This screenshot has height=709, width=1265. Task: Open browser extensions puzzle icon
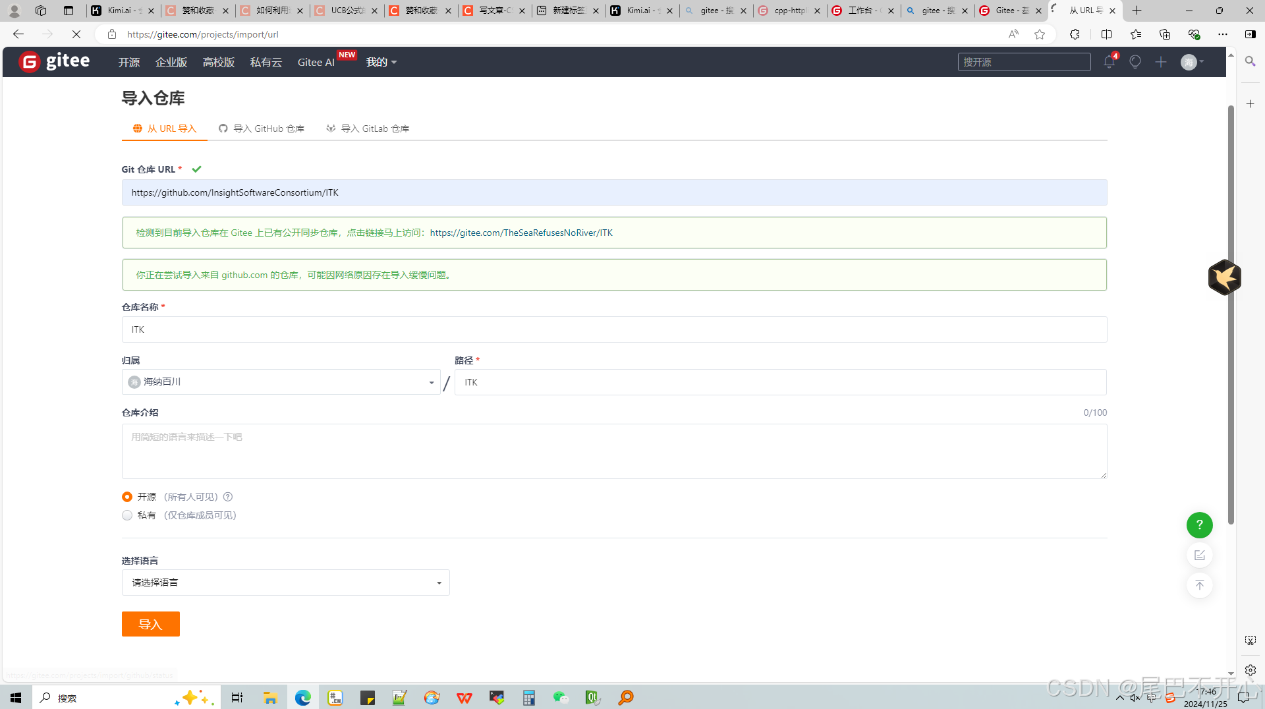(x=1075, y=34)
